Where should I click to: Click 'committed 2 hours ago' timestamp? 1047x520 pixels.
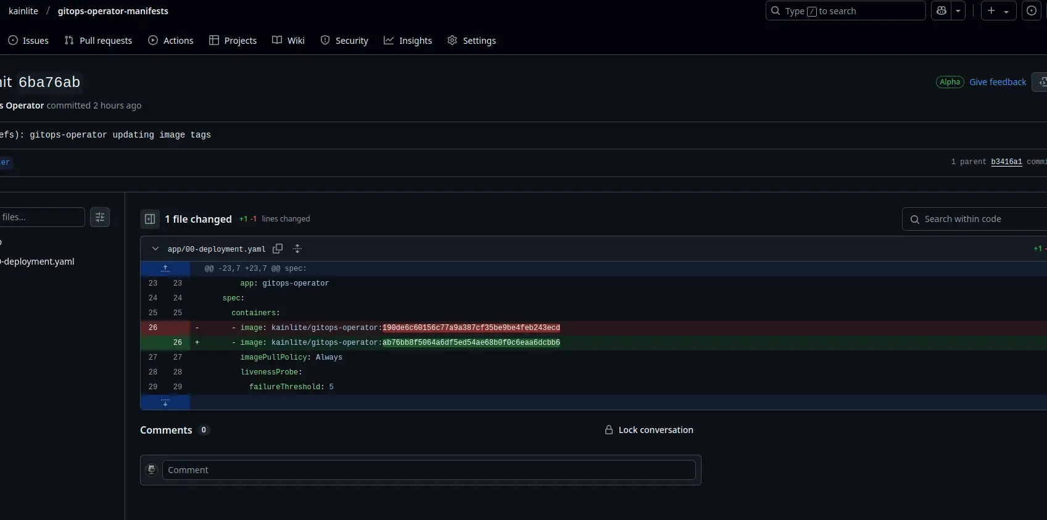click(x=94, y=105)
